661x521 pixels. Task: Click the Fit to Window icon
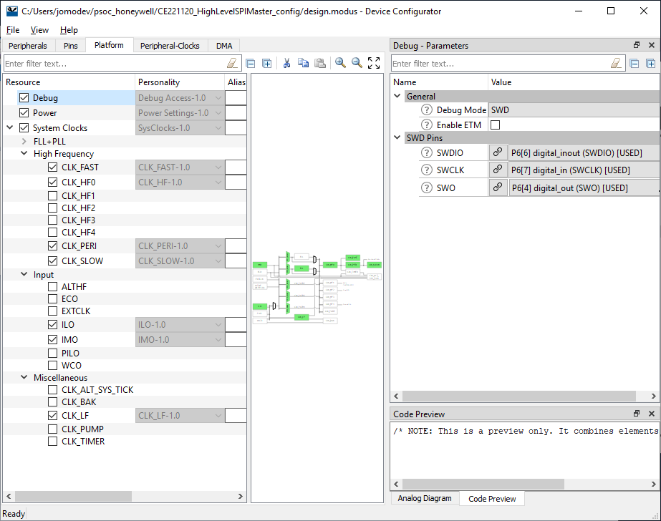(x=374, y=63)
